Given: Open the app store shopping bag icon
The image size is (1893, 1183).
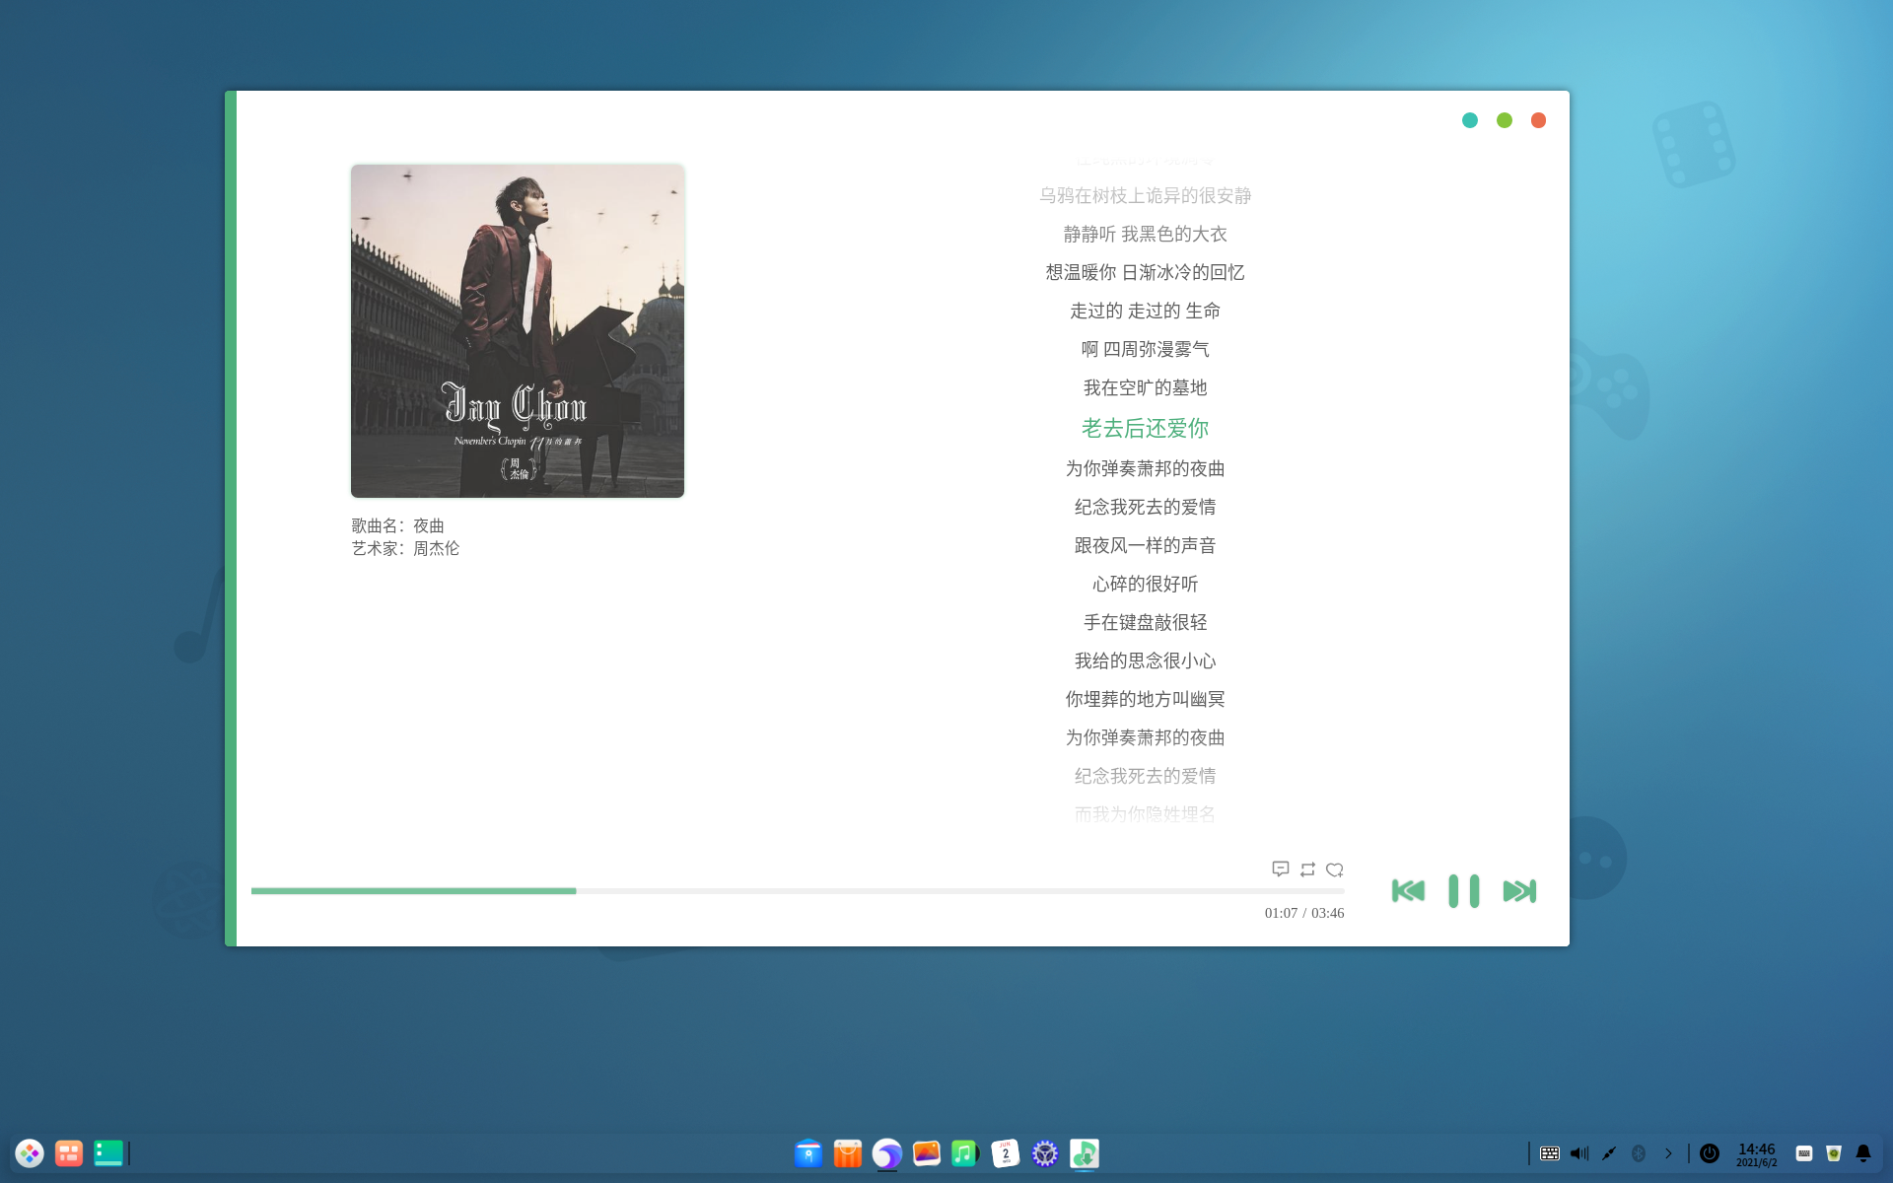Looking at the screenshot, I should (848, 1152).
